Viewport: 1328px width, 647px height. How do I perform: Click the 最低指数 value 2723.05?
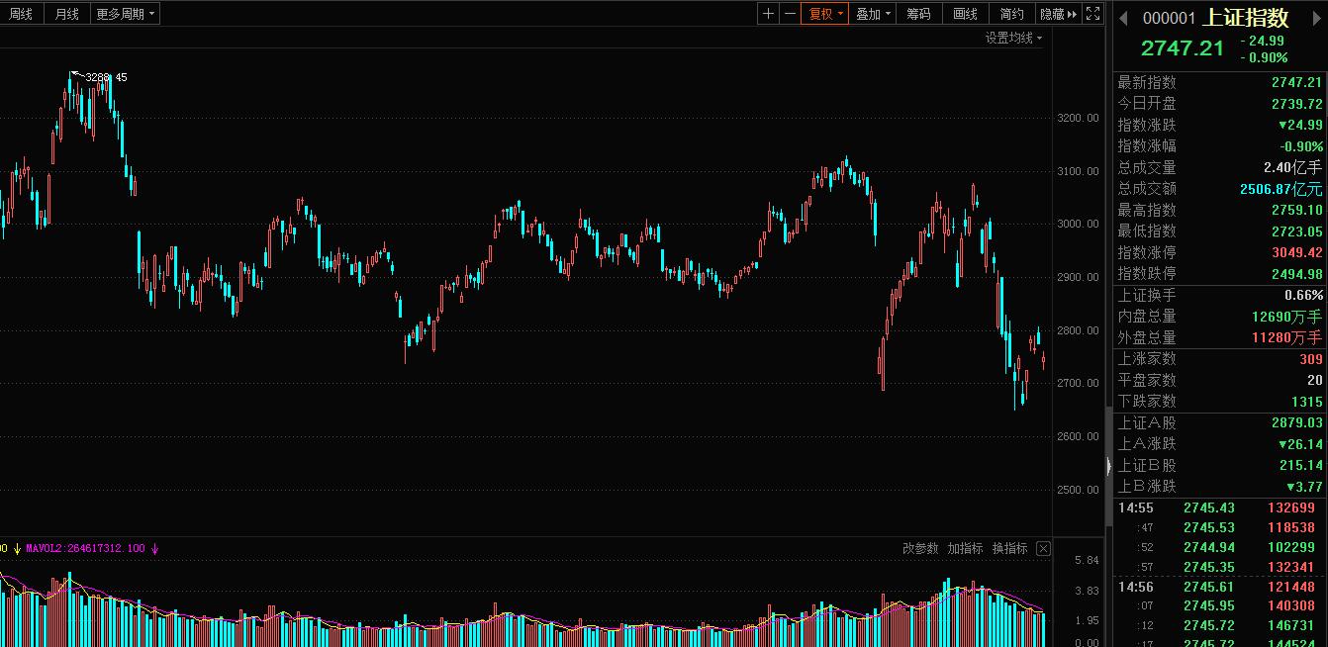pyautogui.click(x=1296, y=231)
